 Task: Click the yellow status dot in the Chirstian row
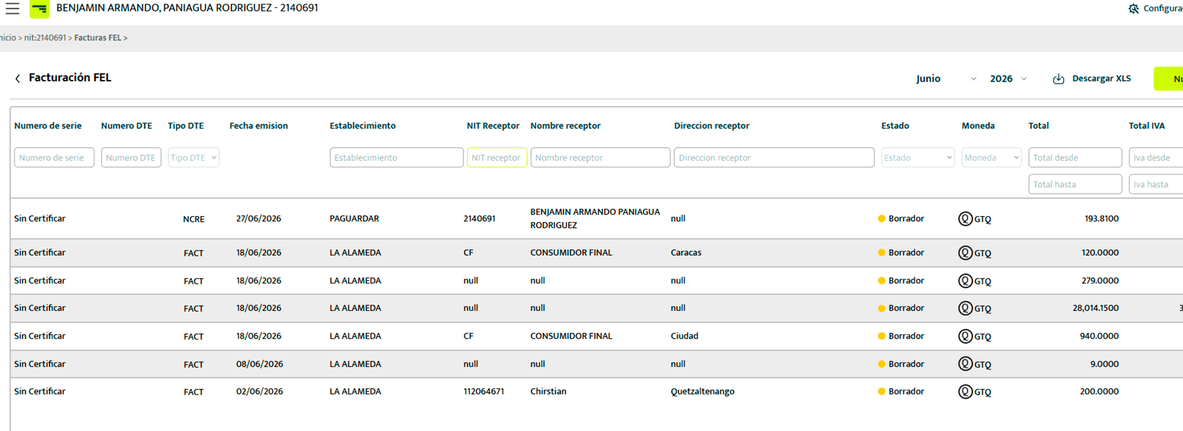pos(882,392)
